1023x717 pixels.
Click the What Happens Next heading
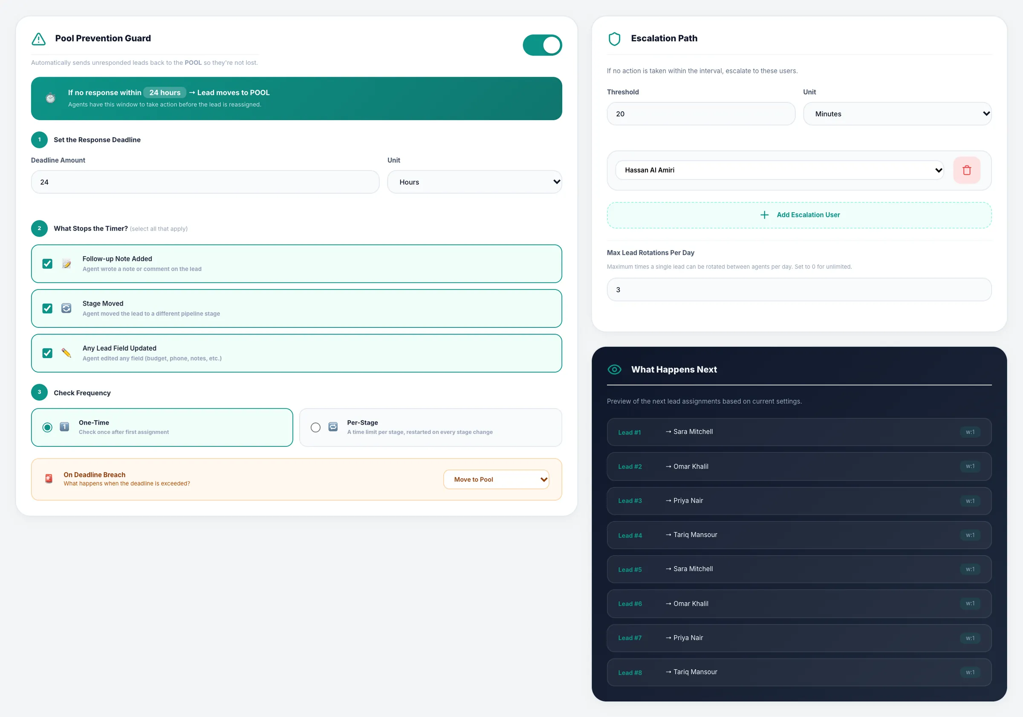click(673, 370)
